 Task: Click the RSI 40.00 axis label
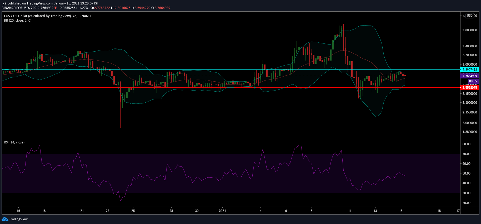pos(466,183)
